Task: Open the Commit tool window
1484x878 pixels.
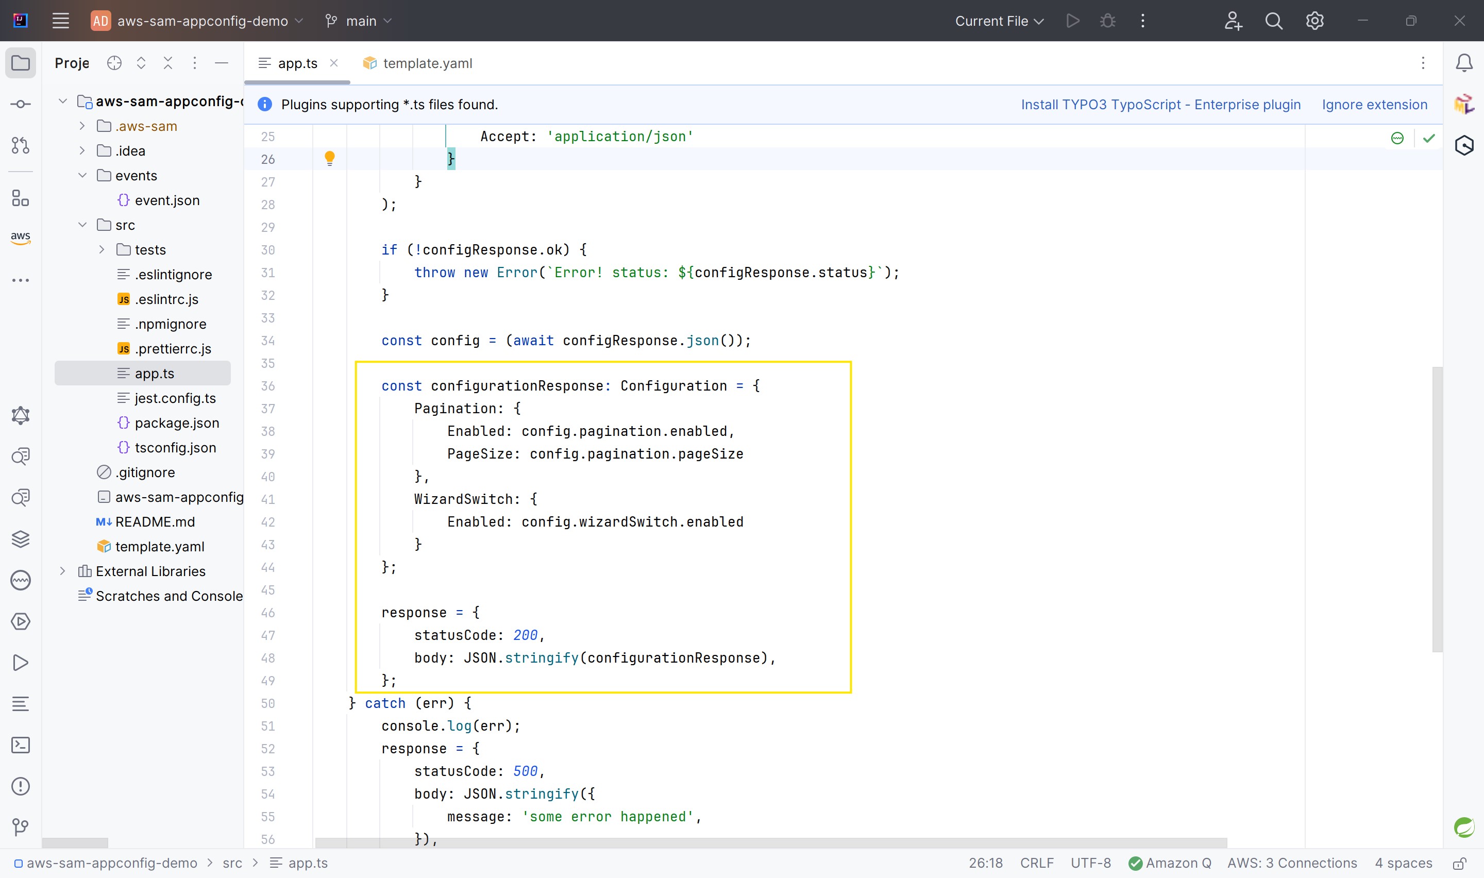Action: click(x=21, y=104)
